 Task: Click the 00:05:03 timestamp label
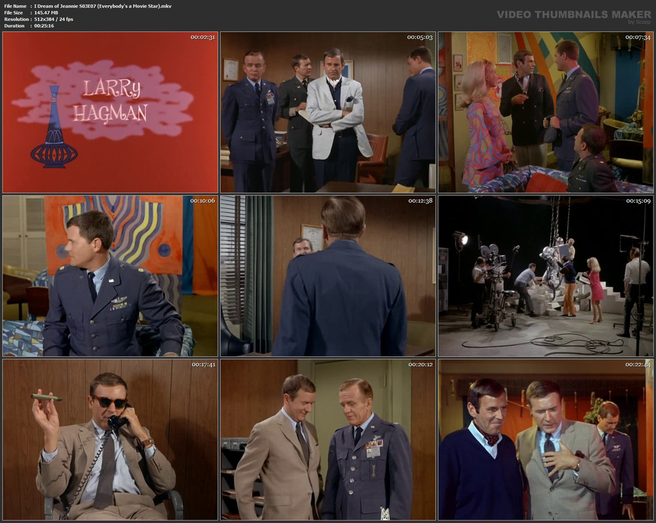420,37
